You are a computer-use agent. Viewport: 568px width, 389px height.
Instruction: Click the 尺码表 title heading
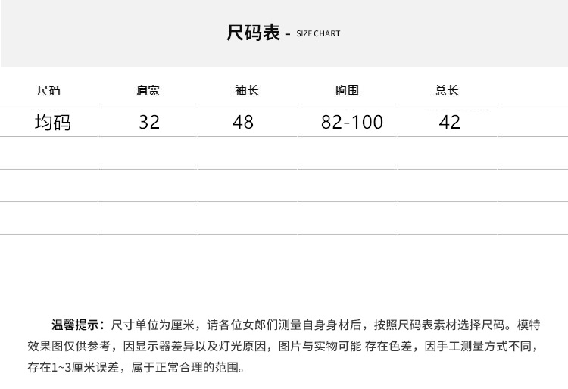point(253,33)
